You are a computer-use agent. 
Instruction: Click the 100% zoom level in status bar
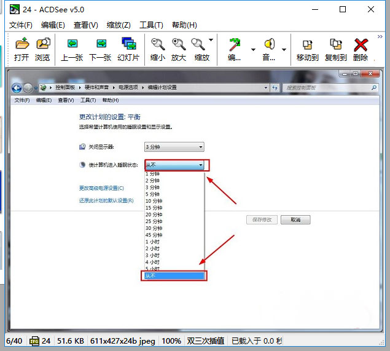pyautogui.click(x=171, y=341)
